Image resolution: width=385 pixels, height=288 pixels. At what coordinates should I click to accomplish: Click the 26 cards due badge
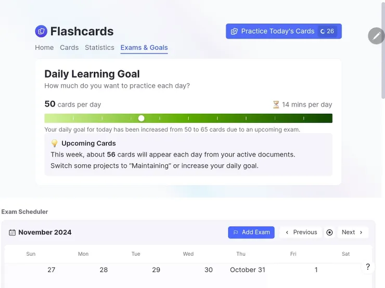327,31
